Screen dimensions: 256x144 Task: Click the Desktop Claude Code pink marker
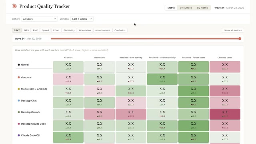19,124
